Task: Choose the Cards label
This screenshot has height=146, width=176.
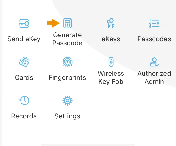Action: coord(24,77)
